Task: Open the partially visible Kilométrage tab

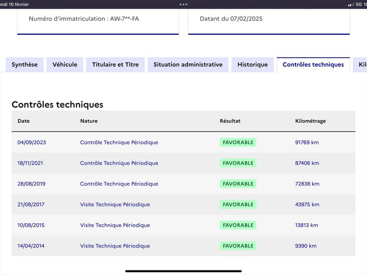Action: point(361,65)
